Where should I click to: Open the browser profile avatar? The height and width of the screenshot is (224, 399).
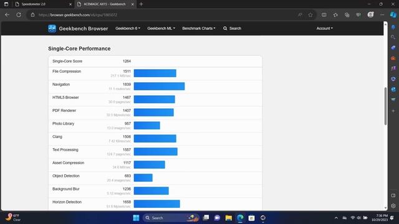370,15
